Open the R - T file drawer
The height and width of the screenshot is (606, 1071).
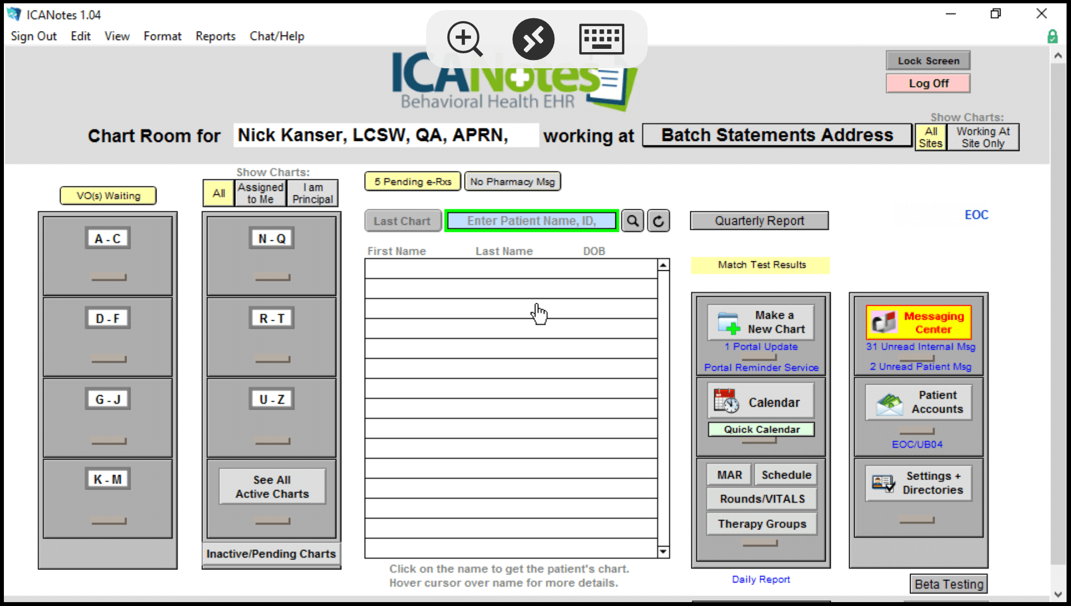point(272,319)
